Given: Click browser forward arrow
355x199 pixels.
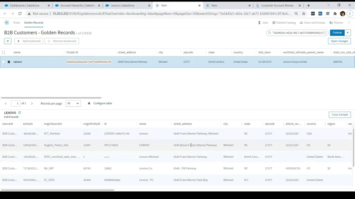Looking at the screenshot, I should click(13, 14).
